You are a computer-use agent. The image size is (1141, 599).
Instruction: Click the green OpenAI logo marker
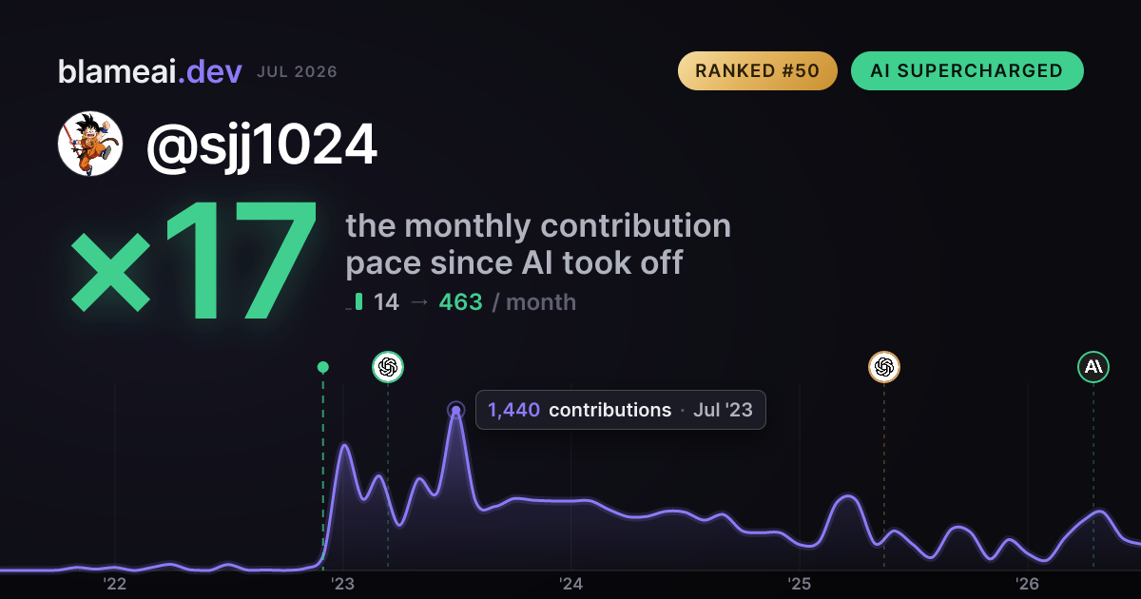[388, 366]
